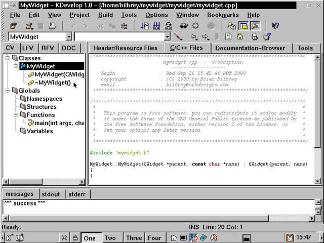
Task: Open the MyWidget class dropdown
Action: tap(69, 37)
